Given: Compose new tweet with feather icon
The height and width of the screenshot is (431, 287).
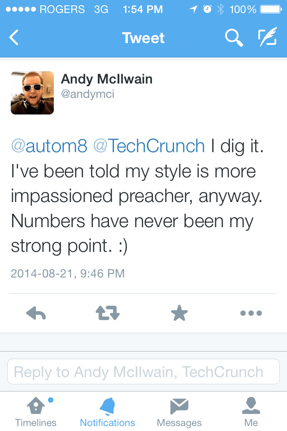Looking at the screenshot, I should point(267,38).
